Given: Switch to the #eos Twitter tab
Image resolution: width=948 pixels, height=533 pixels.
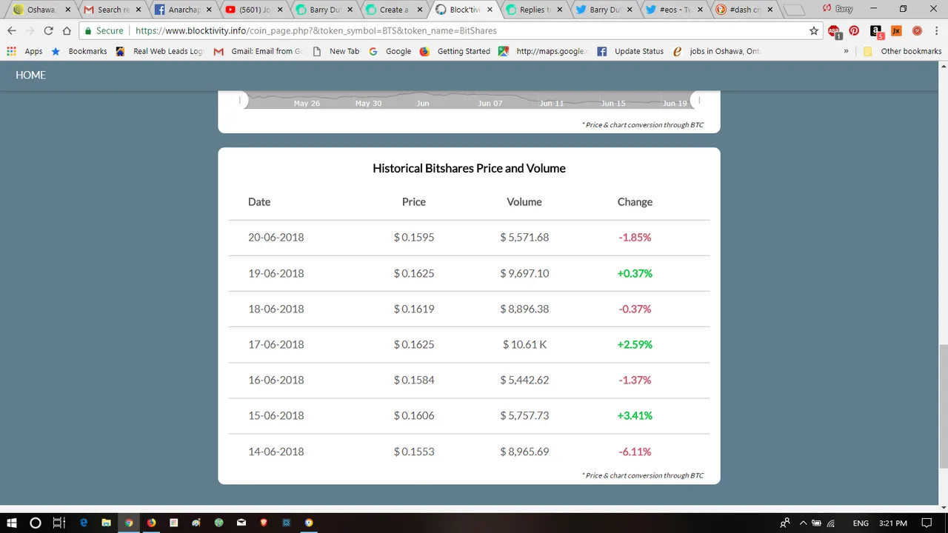Looking at the screenshot, I should pos(672,10).
